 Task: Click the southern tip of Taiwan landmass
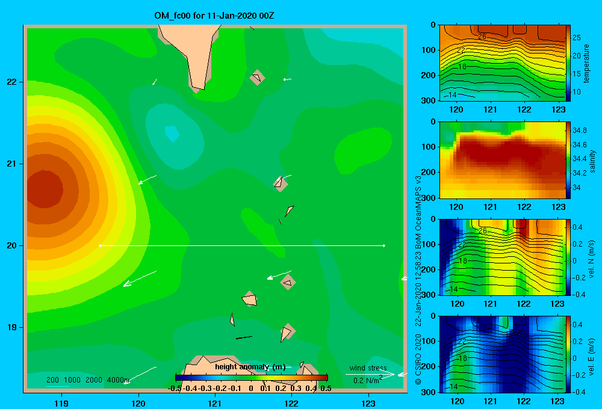(x=197, y=89)
